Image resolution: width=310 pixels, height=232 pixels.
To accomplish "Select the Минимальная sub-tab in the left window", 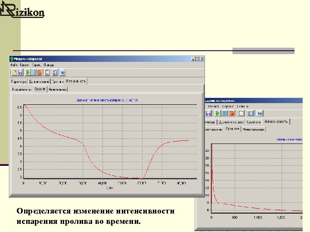I will 58,89.
